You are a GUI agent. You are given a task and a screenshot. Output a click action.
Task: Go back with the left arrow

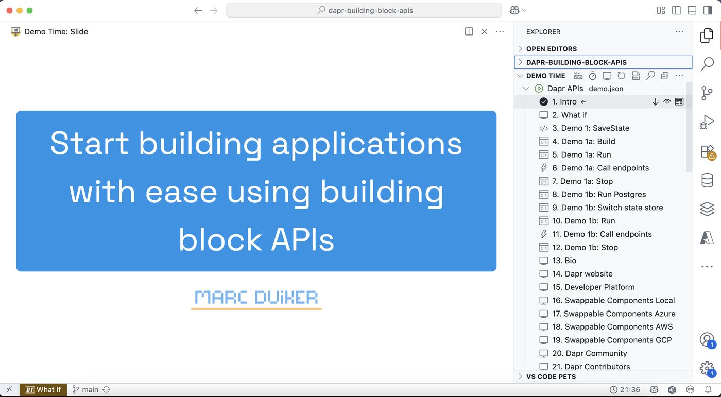[198, 10]
